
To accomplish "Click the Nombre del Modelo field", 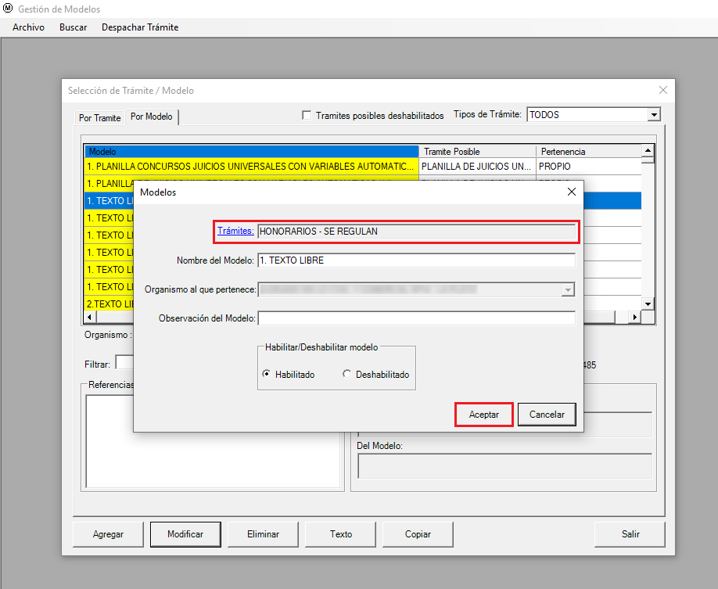I will [416, 260].
